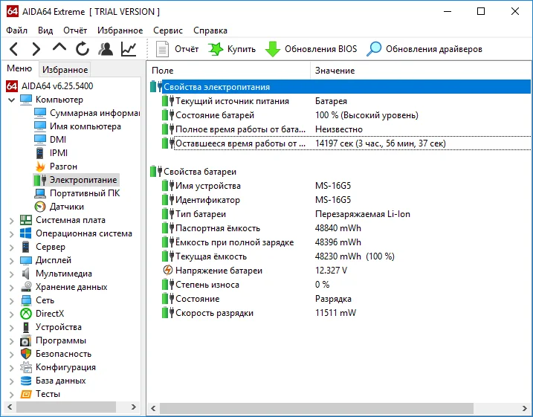This screenshot has width=533, height=417.
Task: Expand the Системная плата tree node
Action: [12, 221]
